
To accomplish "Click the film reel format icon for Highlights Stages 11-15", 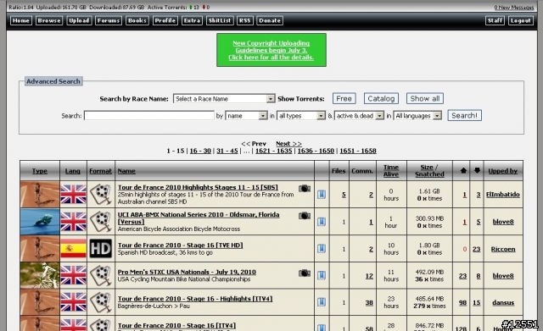I will point(101,195).
